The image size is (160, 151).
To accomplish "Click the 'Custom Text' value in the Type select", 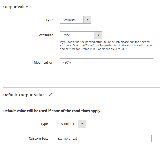I will (x=67, y=124).
